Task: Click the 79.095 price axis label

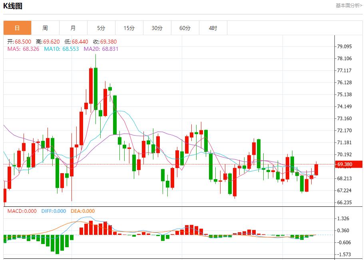Action: click(344, 46)
